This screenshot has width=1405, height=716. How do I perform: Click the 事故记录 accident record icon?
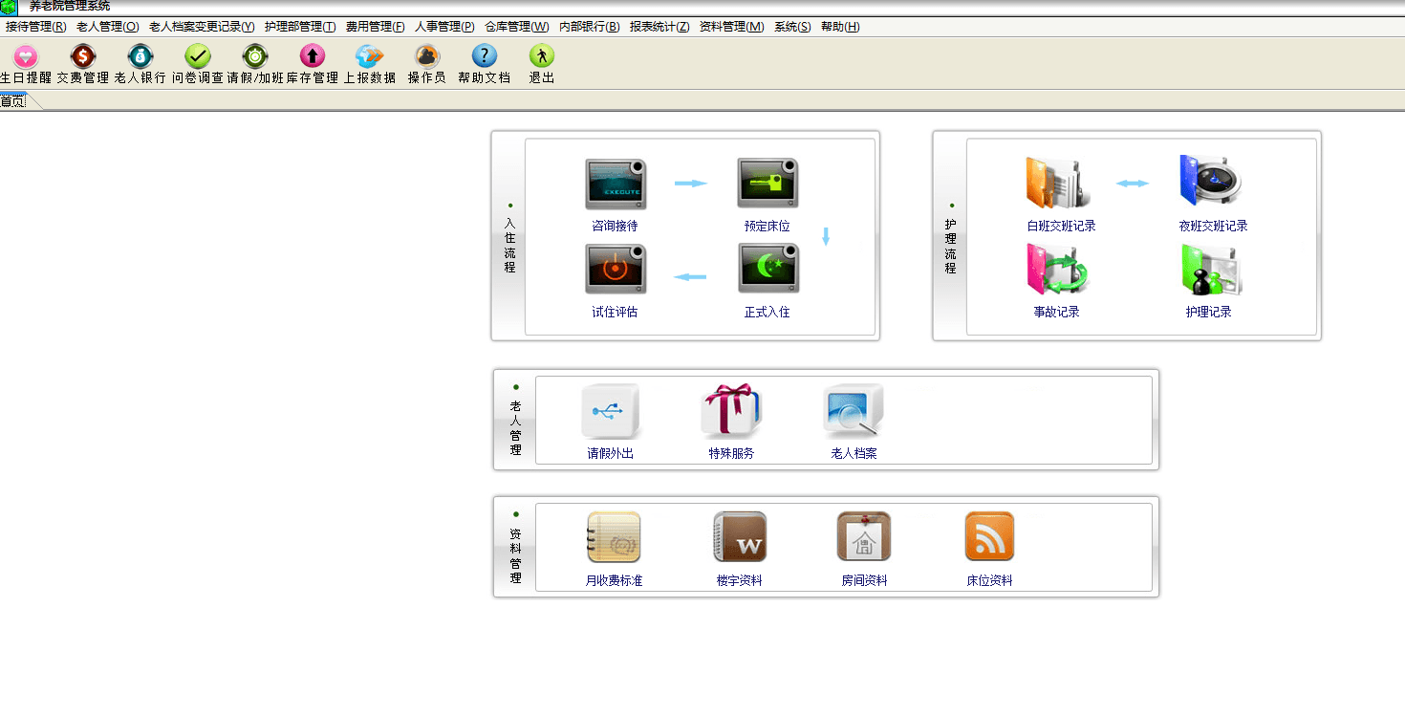pyautogui.click(x=1057, y=269)
